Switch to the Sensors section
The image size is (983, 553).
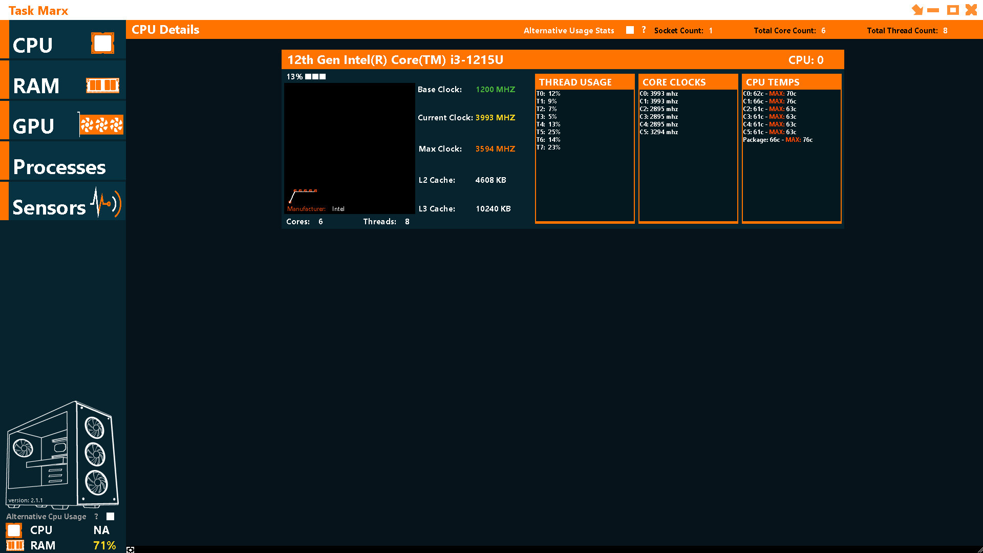pos(49,208)
